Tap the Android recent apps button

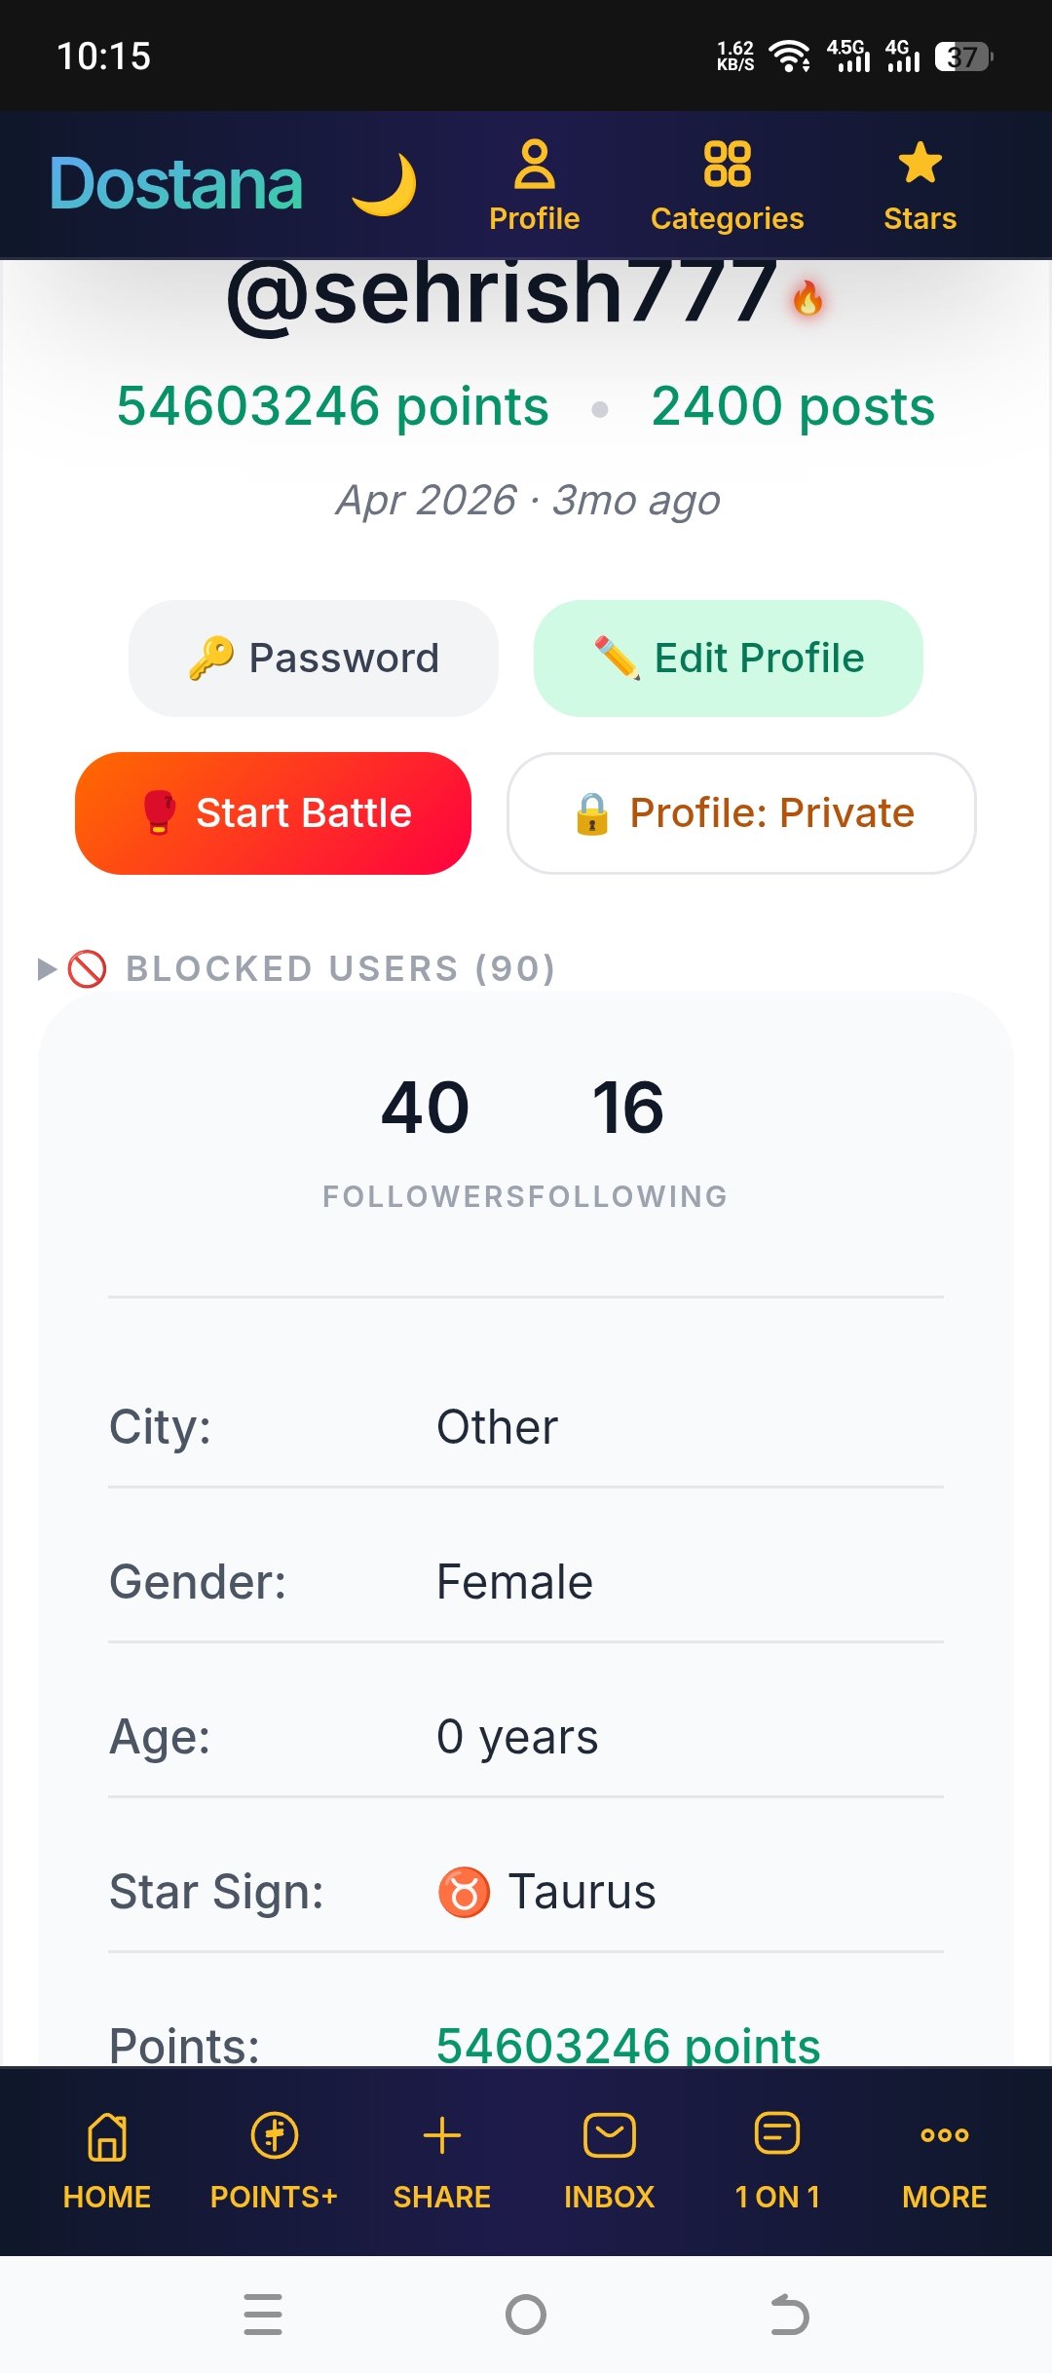263,2315
